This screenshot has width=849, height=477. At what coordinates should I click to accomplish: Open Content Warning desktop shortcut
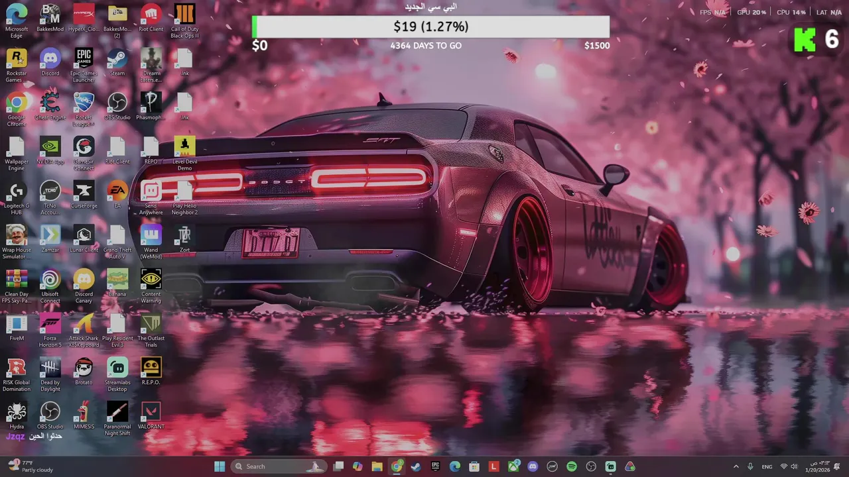click(151, 286)
